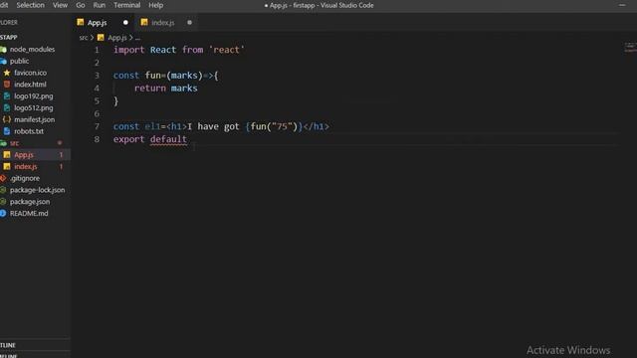Open package-lock.json in the explorer
This screenshot has height=358, width=637.
(x=37, y=190)
